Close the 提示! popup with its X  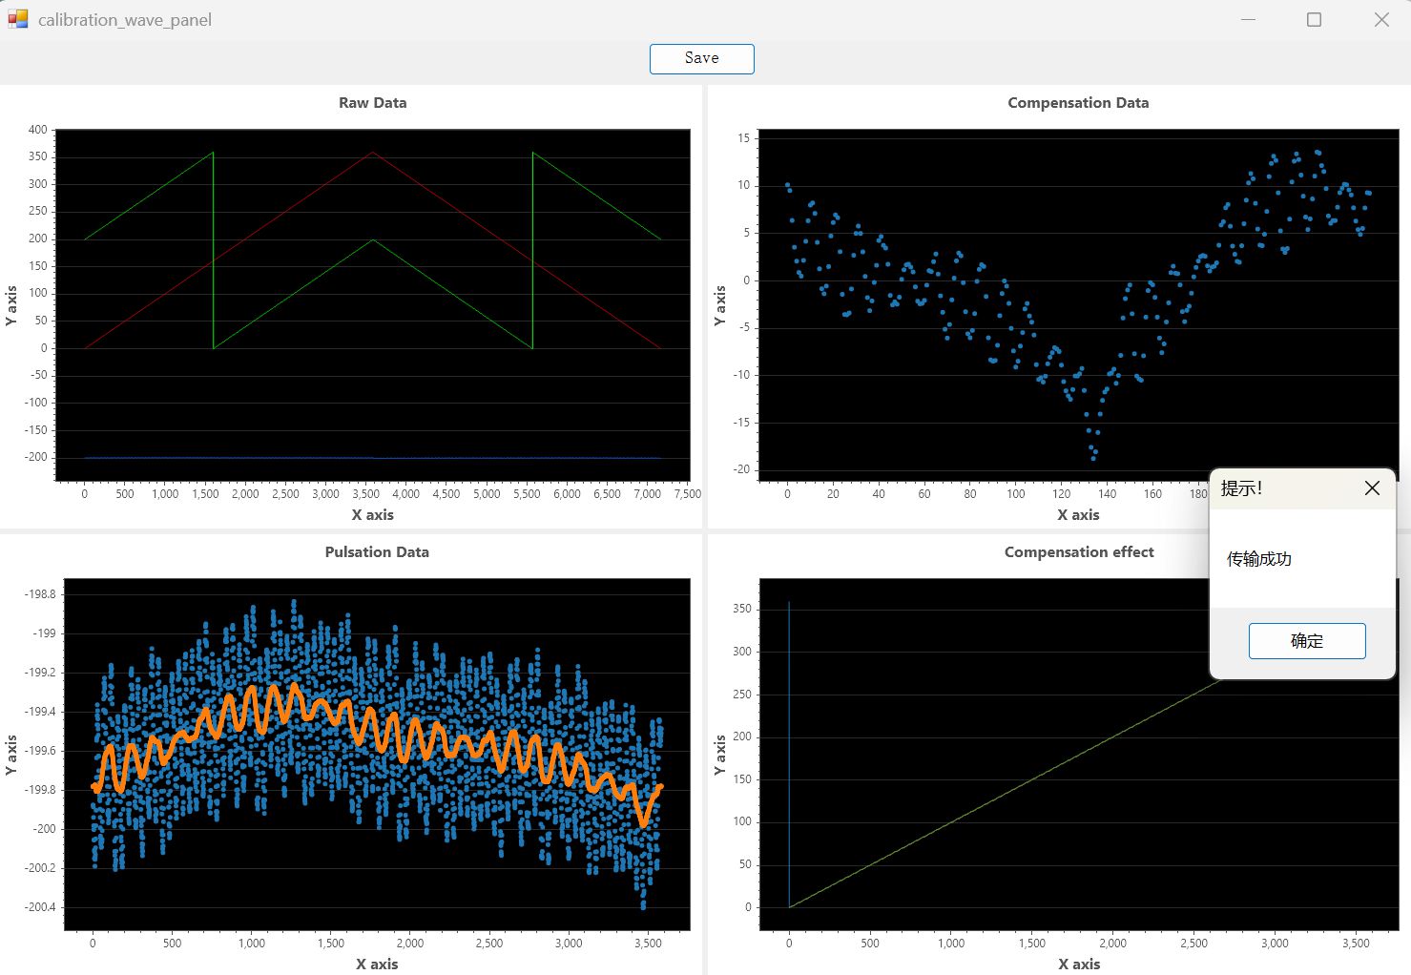click(x=1372, y=488)
